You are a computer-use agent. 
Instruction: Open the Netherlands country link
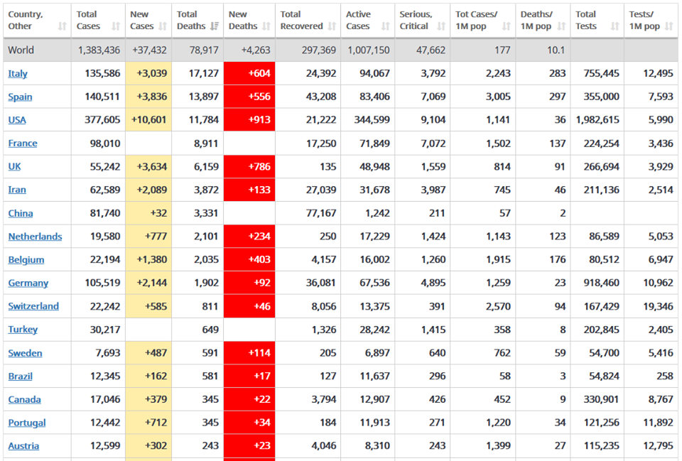point(36,237)
